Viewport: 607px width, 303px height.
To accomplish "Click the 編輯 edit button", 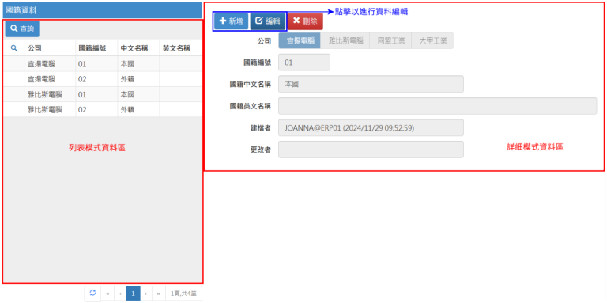I will tap(268, 21).
